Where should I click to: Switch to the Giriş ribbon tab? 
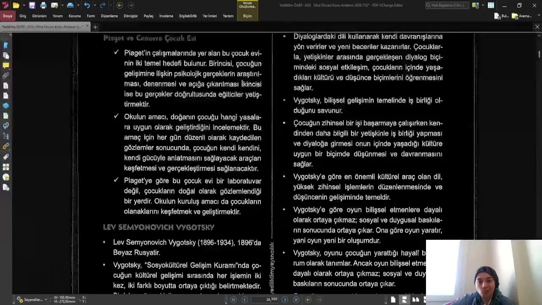coord(23,16)
